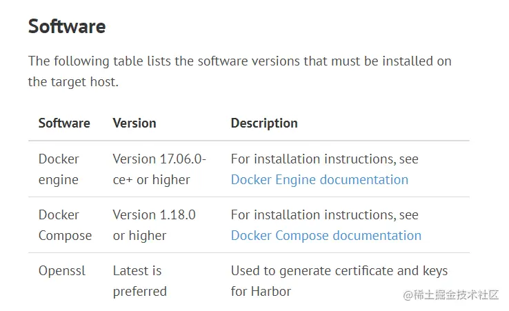Click the "Version" column header
509x311 pixels.
pyautogui.click(x=134, y=123)
